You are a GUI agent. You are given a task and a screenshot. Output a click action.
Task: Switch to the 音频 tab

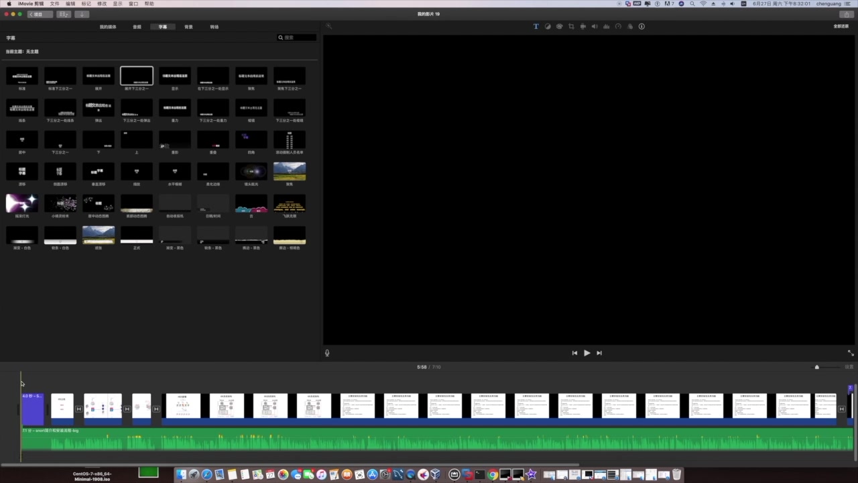click(x=137, y=27)
